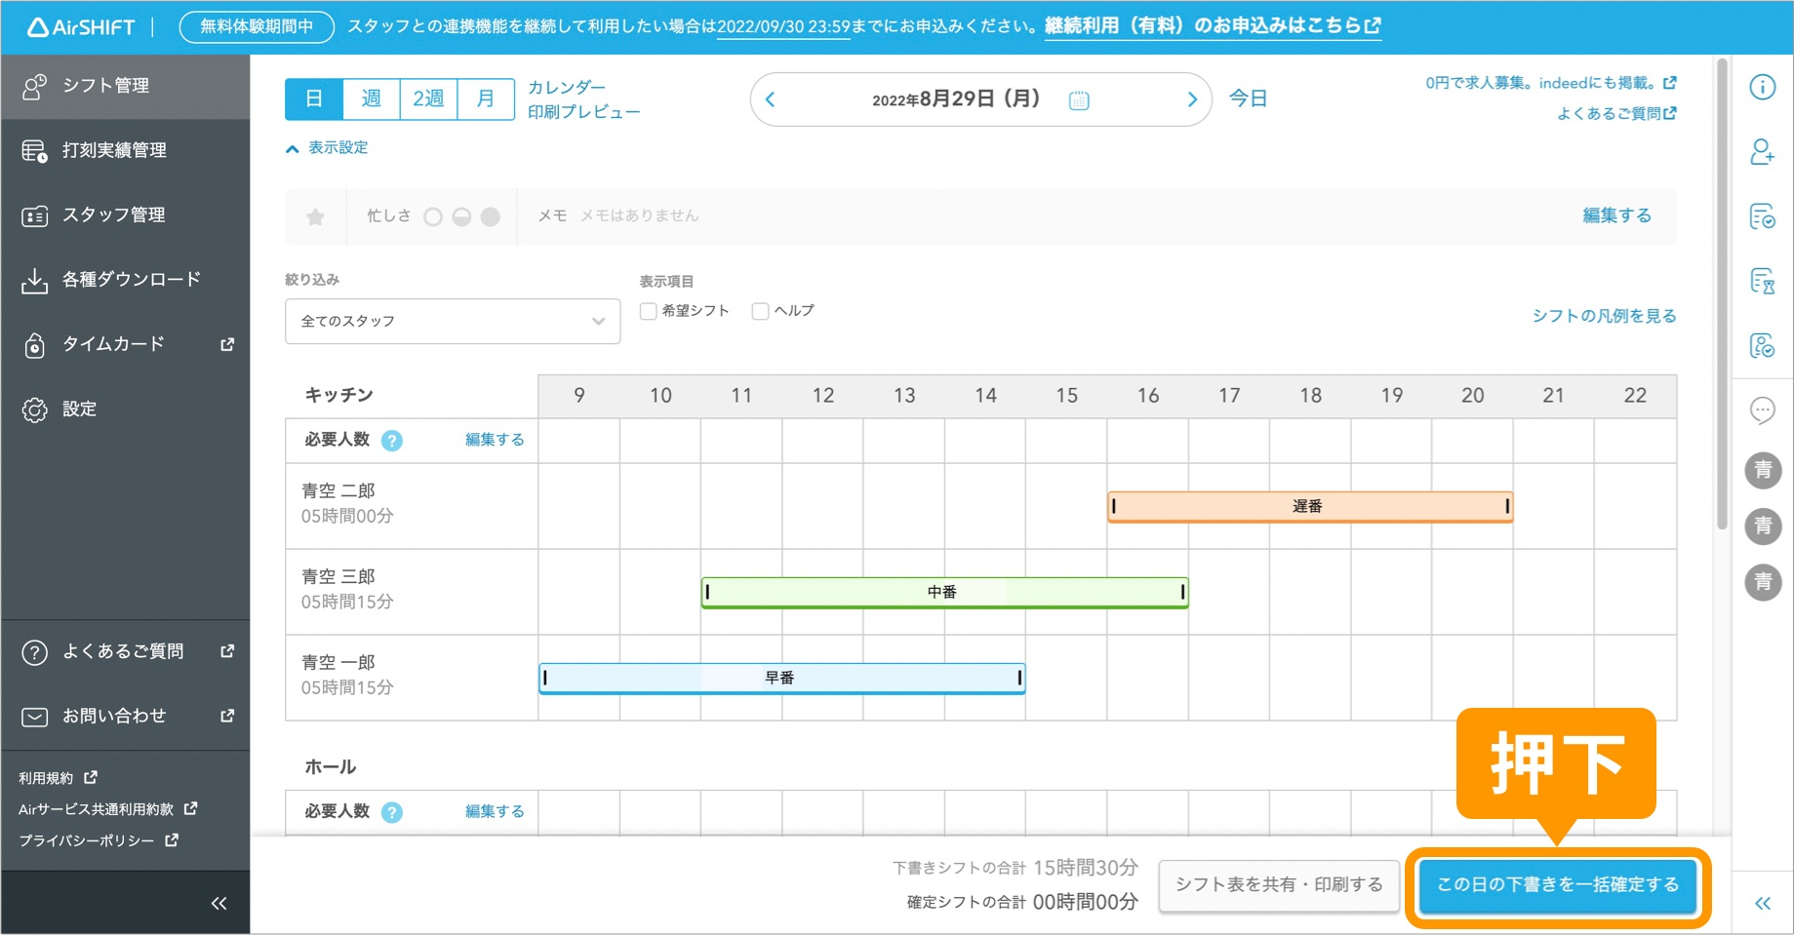Open the chat message bubble icon
The image size is (1794, 935).
(x=1762, y=410)
